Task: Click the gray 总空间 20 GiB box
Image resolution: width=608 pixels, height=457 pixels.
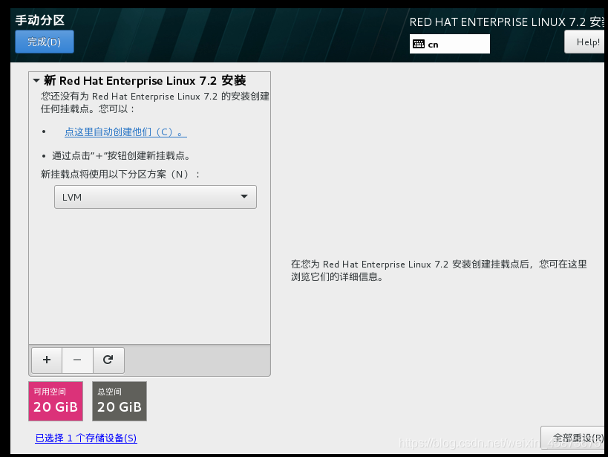Action: [120, 401]
